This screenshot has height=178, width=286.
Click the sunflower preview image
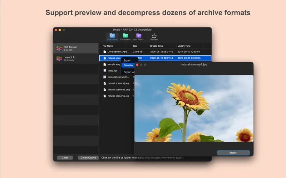(x=194, y=109)
